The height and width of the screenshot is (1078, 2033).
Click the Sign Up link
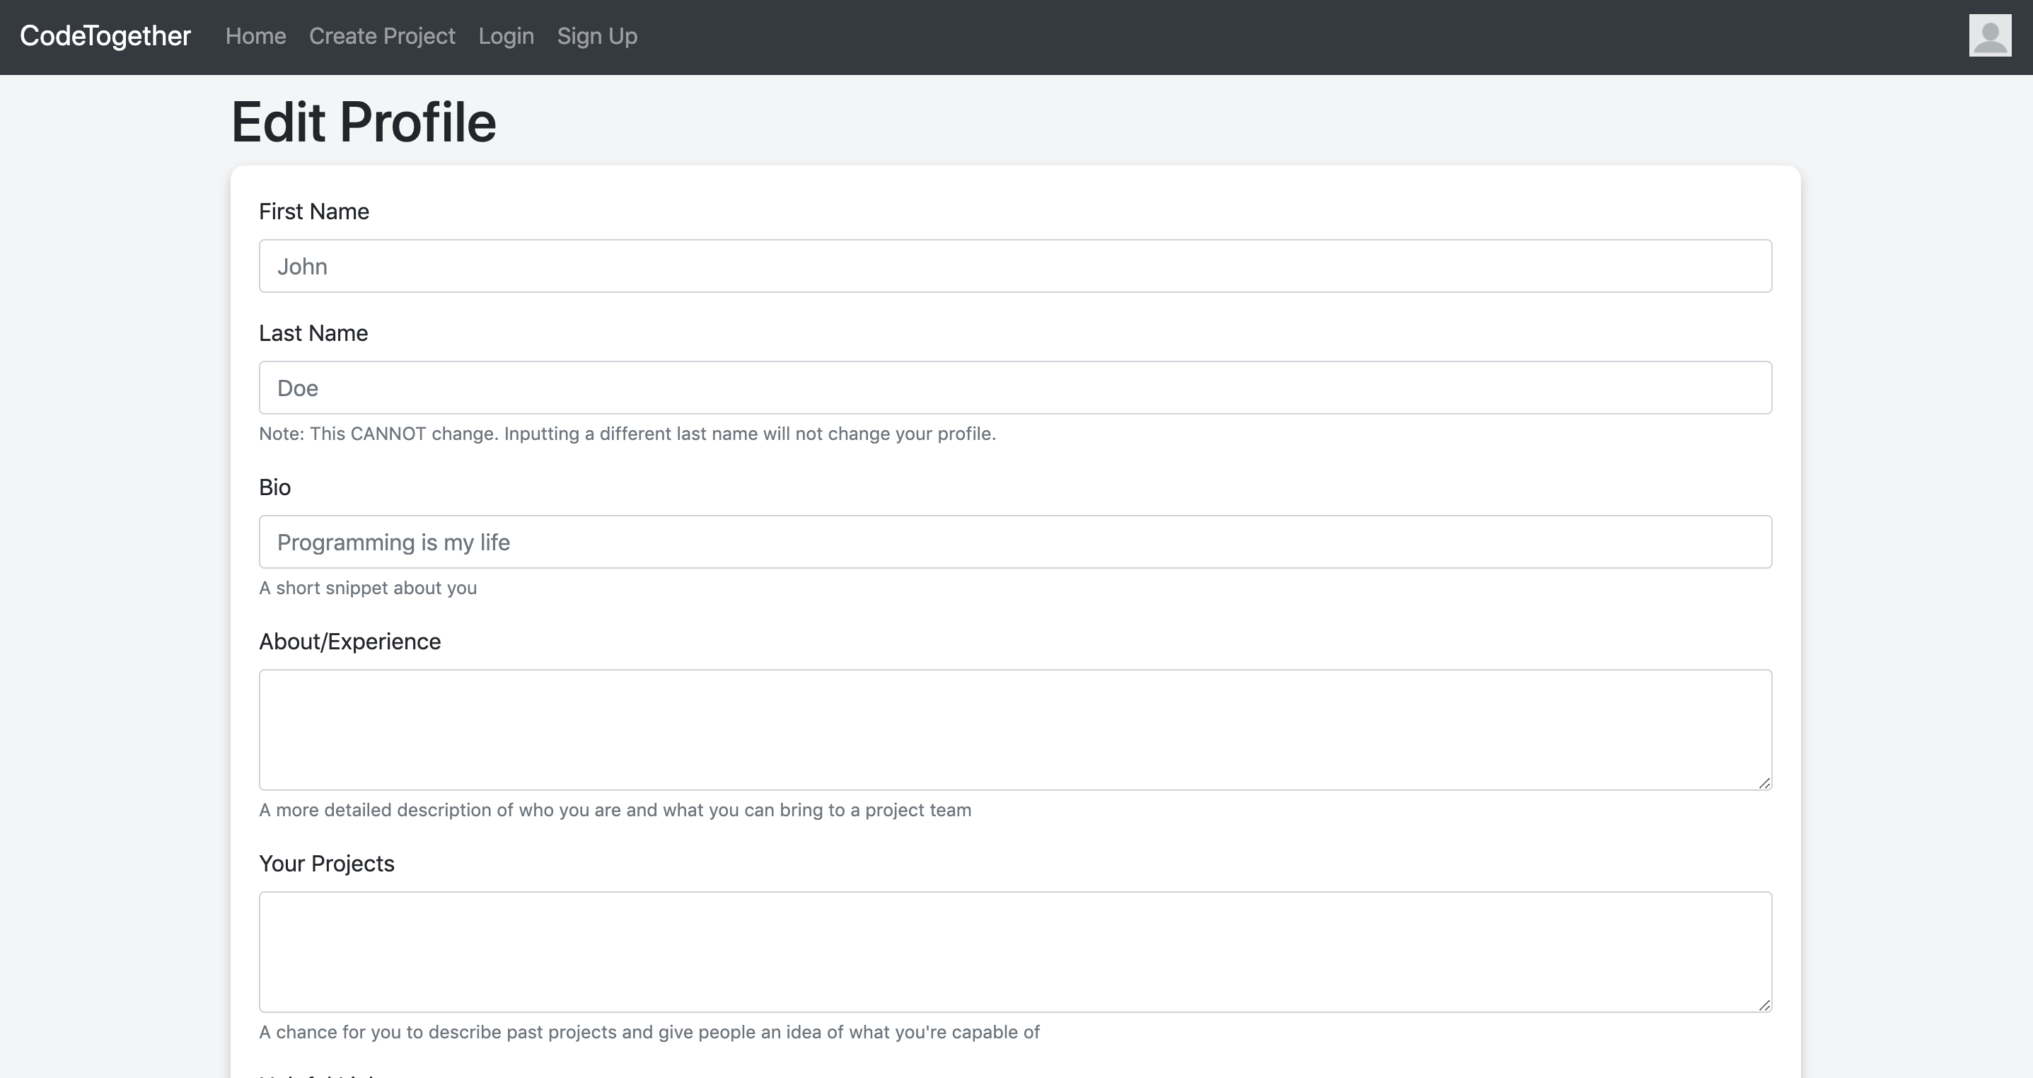pos(598,36)
